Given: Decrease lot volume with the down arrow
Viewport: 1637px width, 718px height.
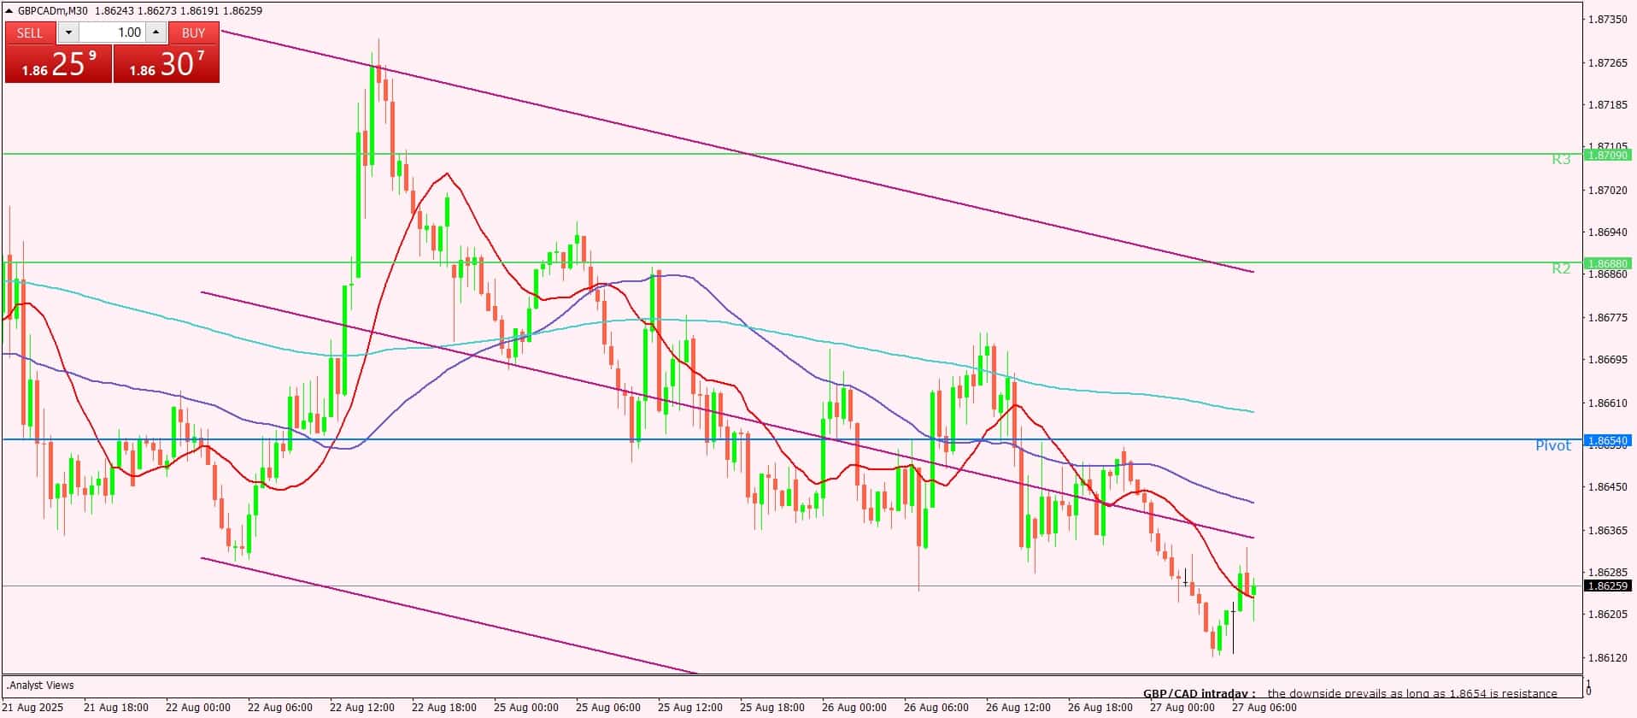Looking at the screenshot, I should pyautogui.click(x=68, y=32).
